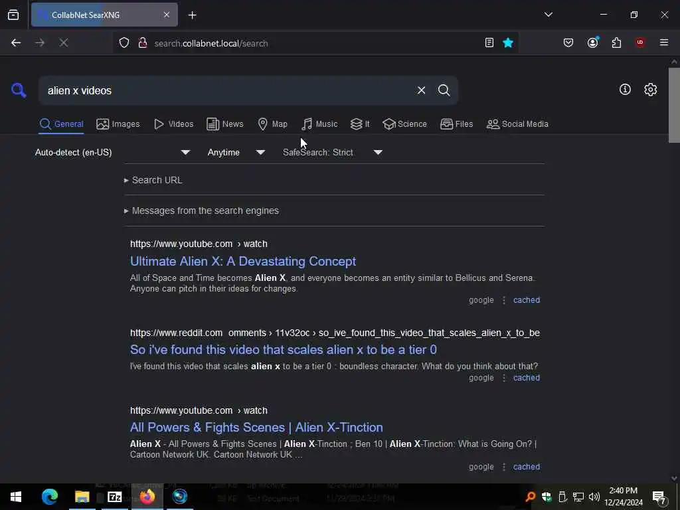The image size is (680, 510).
Task: Open the Pocket save icon
Action: coord(568,42)
